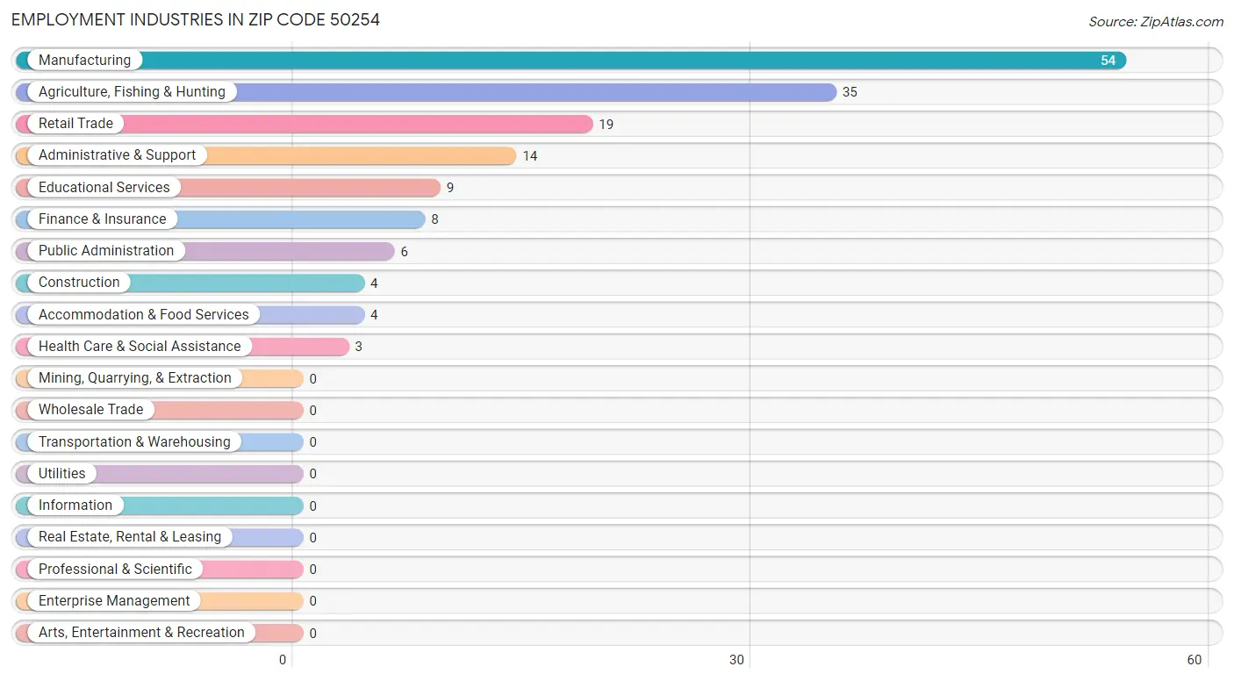This screenshot has height=681, width=1234.
Task: Click the value 9 beside Educational Services
Action: click(x=450, y=188)
